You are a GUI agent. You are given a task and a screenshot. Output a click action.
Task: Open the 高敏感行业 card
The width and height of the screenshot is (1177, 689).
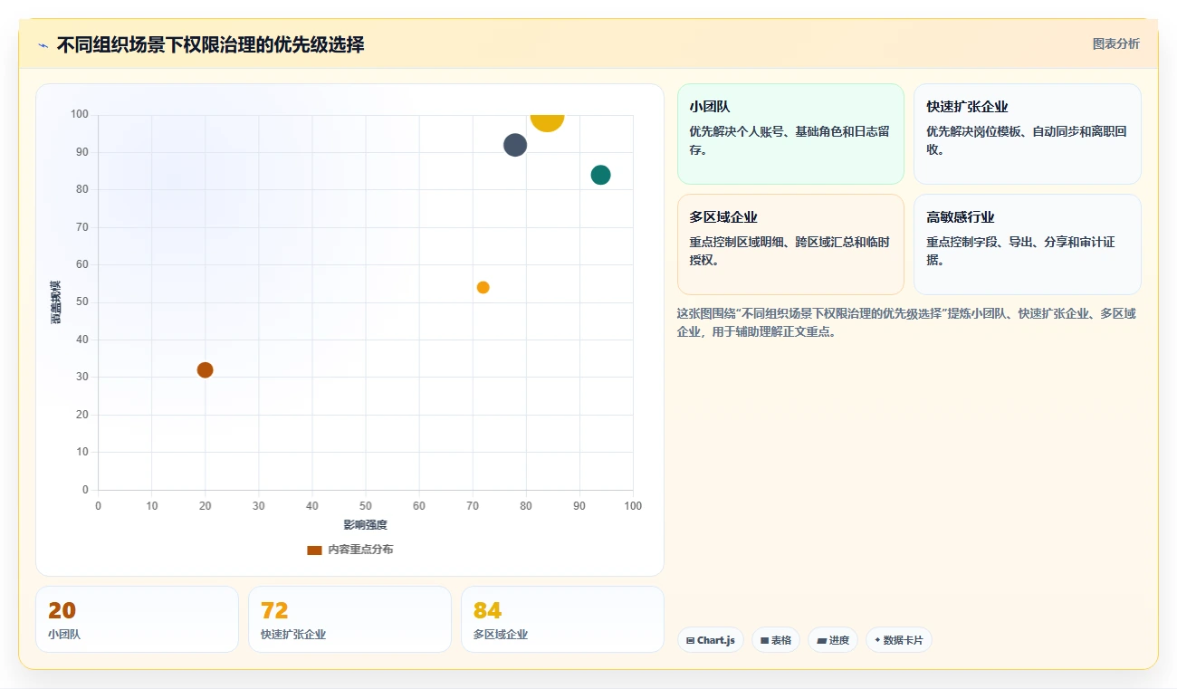(1027, 244)
